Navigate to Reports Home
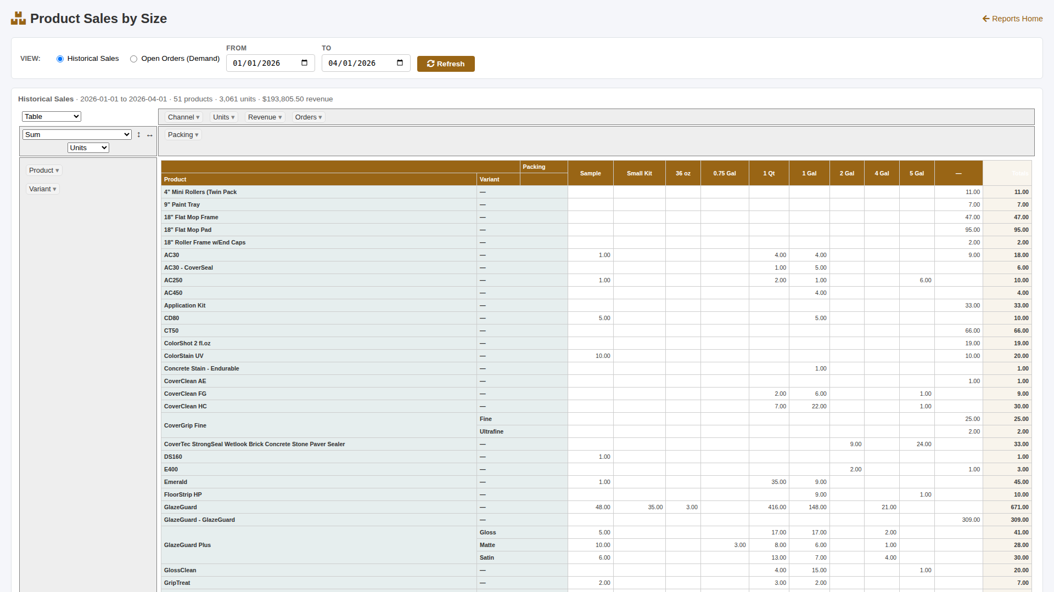Image resolution: width=1054 pixels, height=592 pixels. coord(1017,18)
